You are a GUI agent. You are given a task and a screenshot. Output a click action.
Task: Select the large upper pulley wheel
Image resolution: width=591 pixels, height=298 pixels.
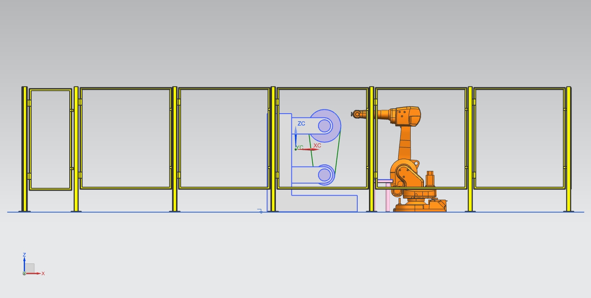pyautogui.click(x=325, y=125)
